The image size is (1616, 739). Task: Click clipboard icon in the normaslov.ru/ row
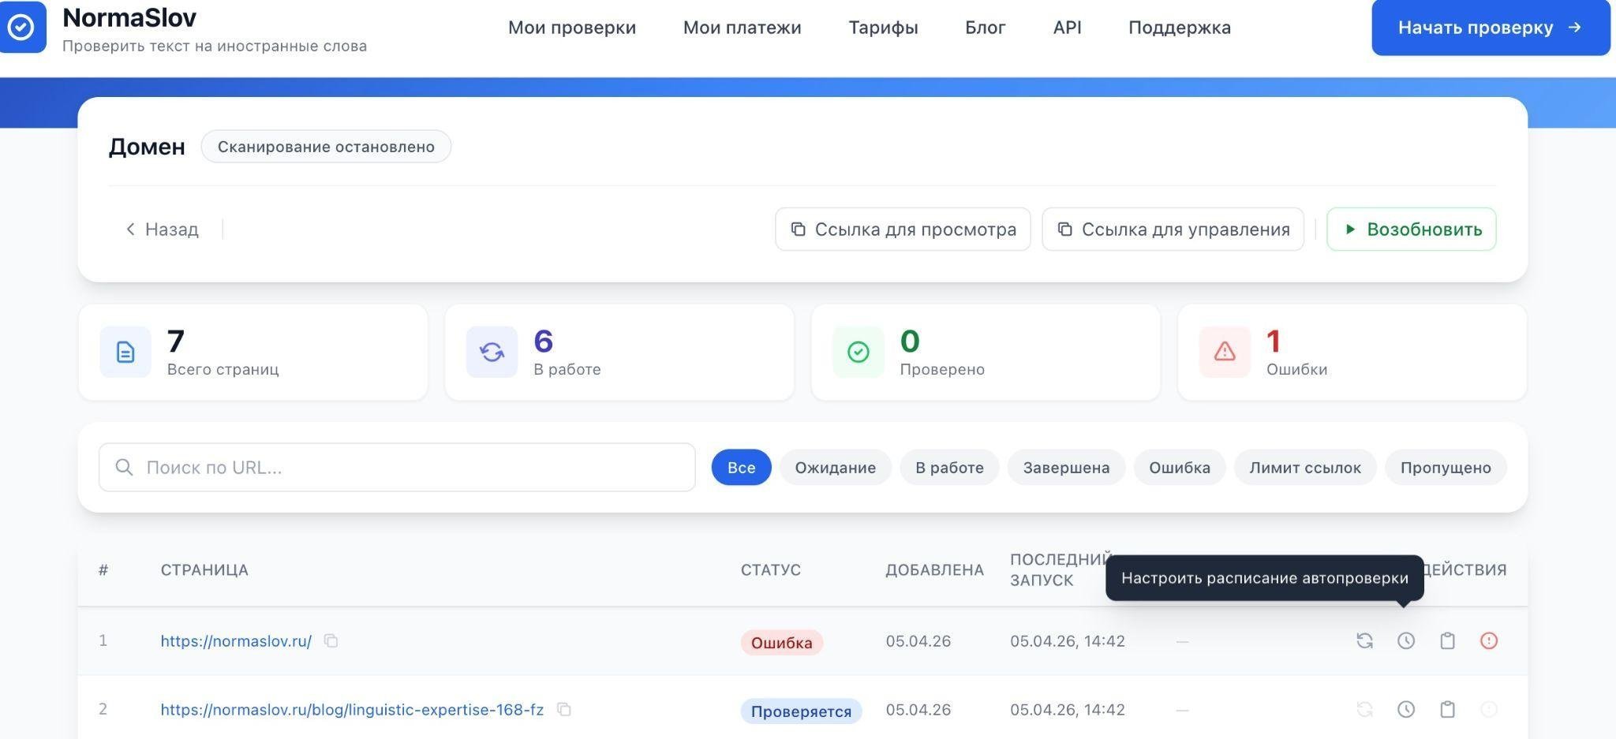coord(1447,640)
